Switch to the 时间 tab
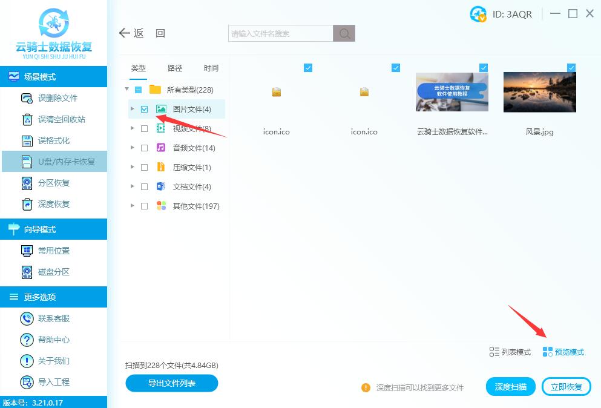Screen dimensions: 601x408 (x=211, y=68)
